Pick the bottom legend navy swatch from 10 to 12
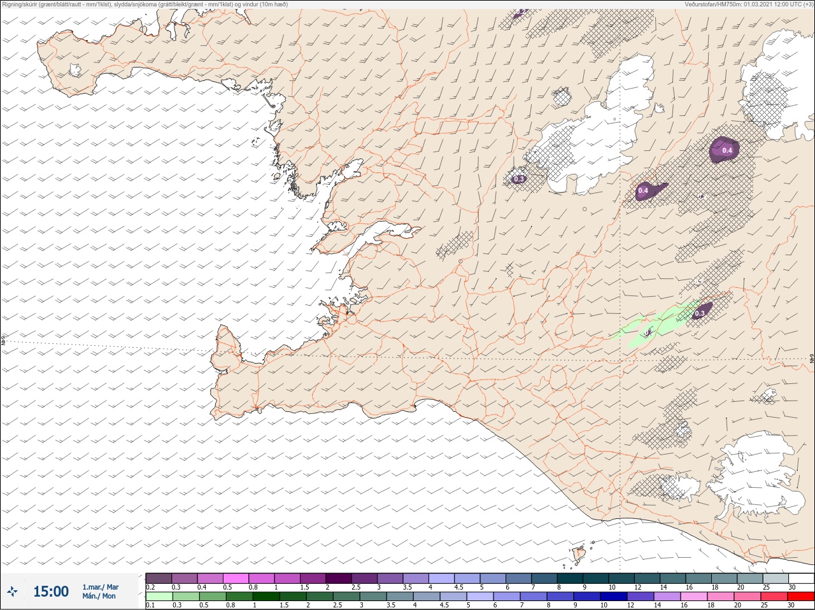This screenshot has height=610, width=815. pos(614,596)
